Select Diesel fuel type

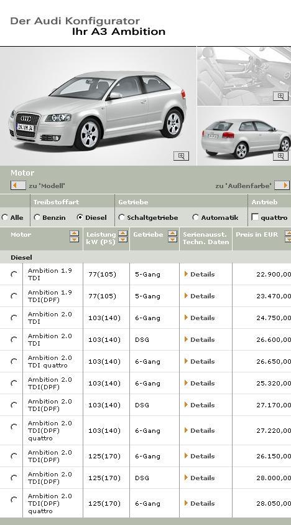point(80,217)
